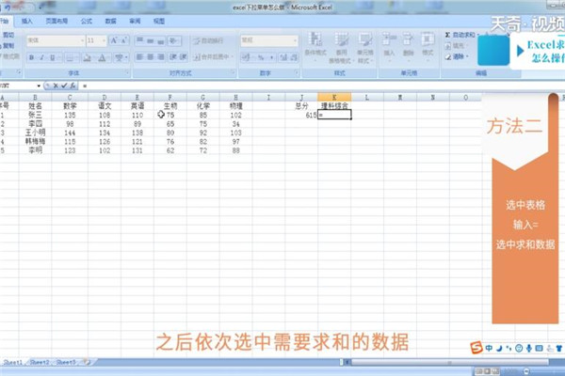
Task: Expand the Name Box dropdown arrow
Action: click(39, 86)
